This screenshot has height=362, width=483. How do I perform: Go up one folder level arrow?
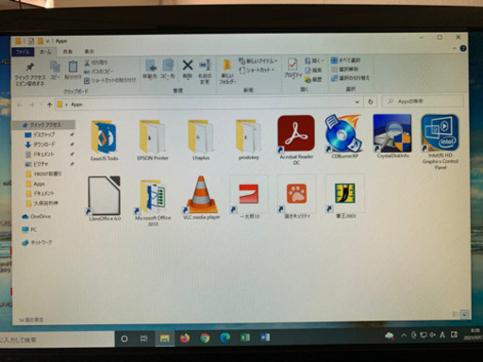(49, 105)
